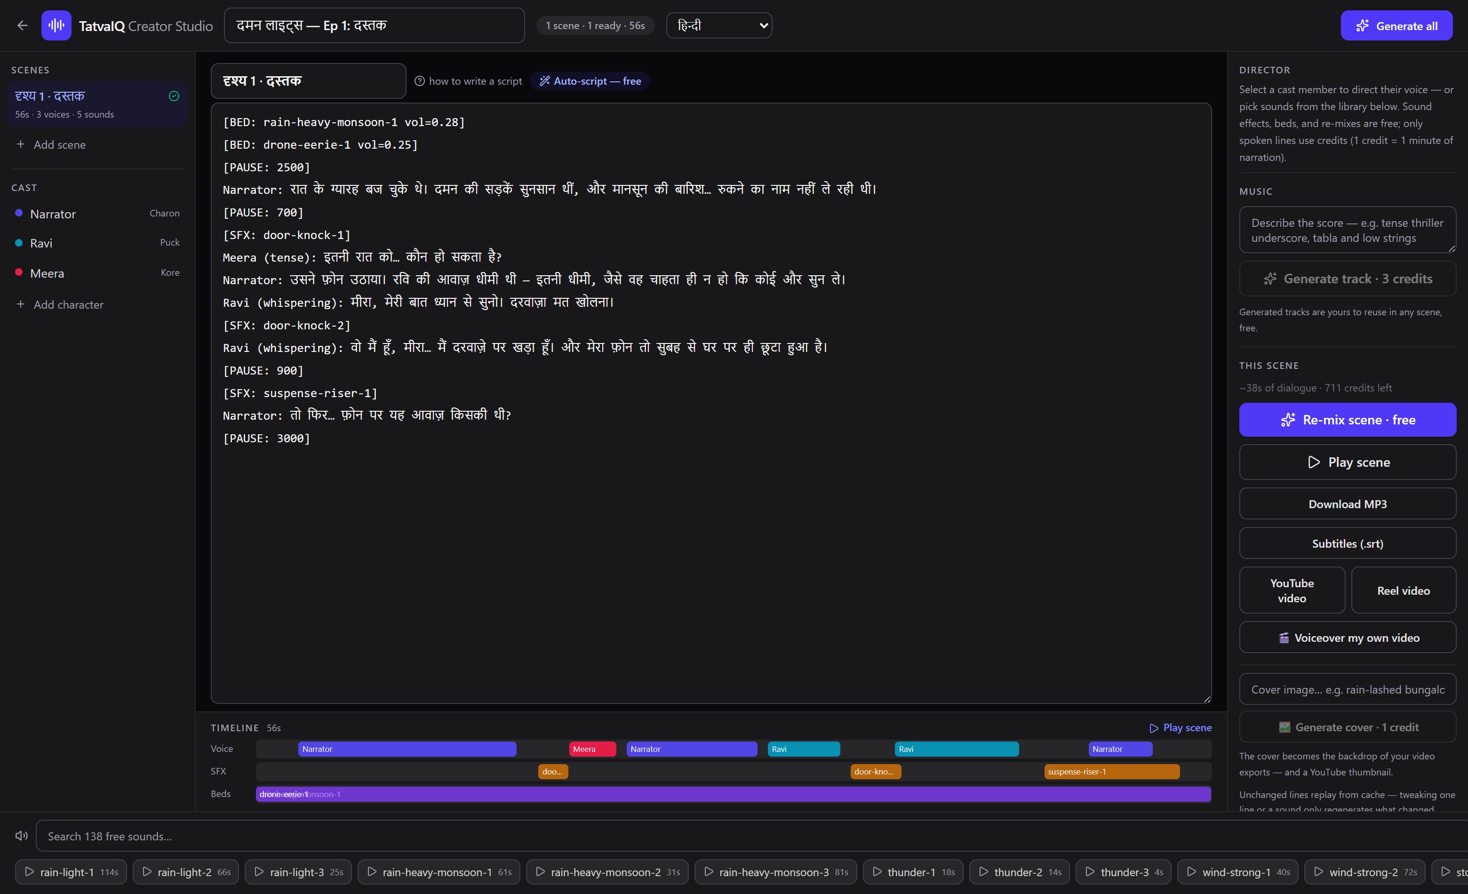Edit the episode title field
Image resolution: width=1468 pixels, height=894 pixels.
click(x=374, y=25)
